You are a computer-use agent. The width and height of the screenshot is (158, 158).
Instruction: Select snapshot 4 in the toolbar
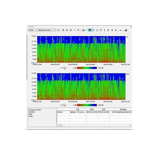(116, 30)
